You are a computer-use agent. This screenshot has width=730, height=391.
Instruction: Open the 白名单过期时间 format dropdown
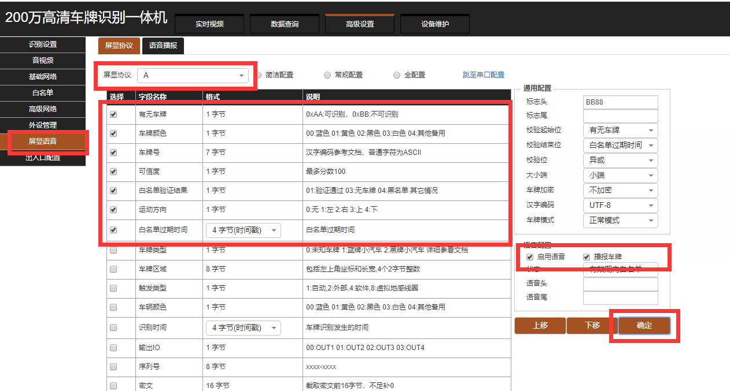pos(243,230)
